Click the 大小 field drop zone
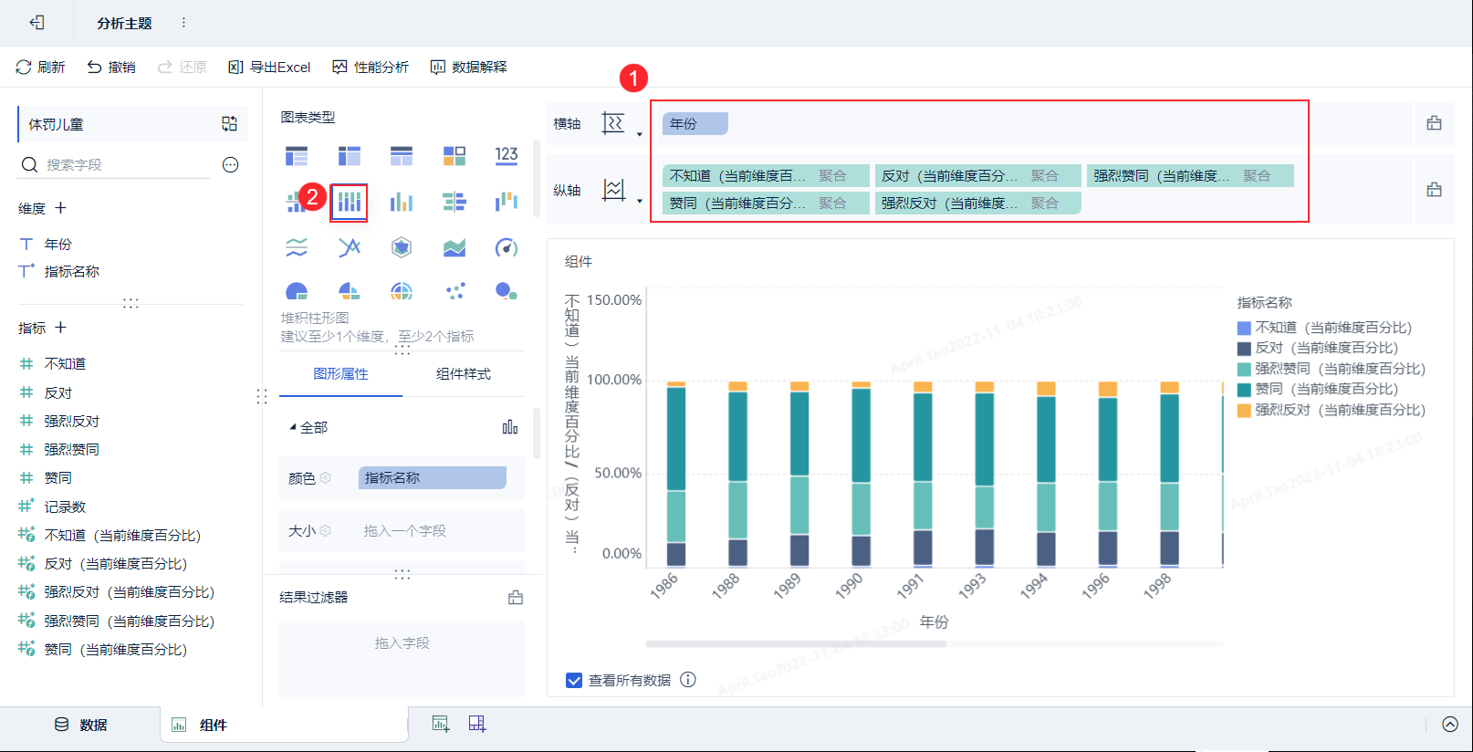The width and height of the screenshot is (1473, 752). coord(433,531)
